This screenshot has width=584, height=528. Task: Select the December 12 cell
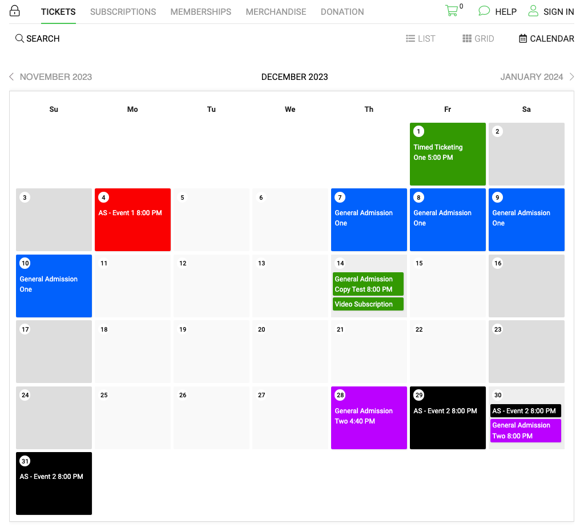point(211,286)
